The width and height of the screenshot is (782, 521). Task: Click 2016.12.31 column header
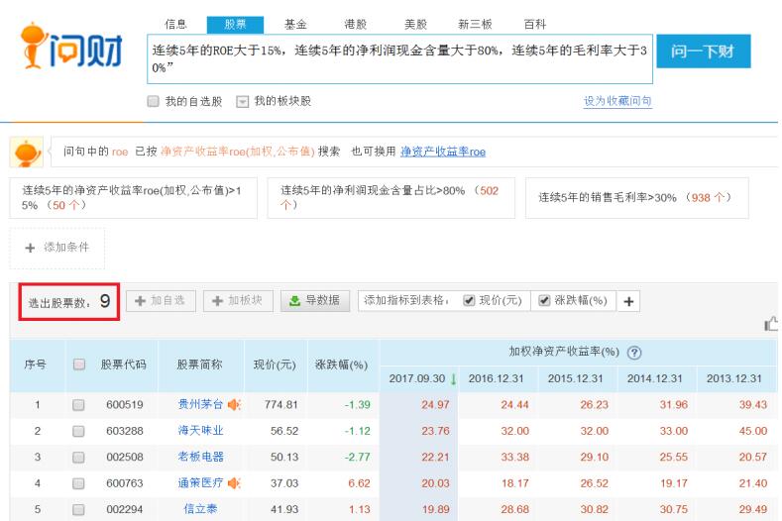click(x=499, y=379)
